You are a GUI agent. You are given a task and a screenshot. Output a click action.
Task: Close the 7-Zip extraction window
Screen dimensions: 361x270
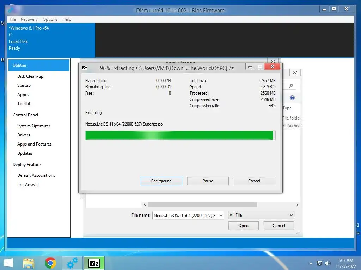click(273, 66)
